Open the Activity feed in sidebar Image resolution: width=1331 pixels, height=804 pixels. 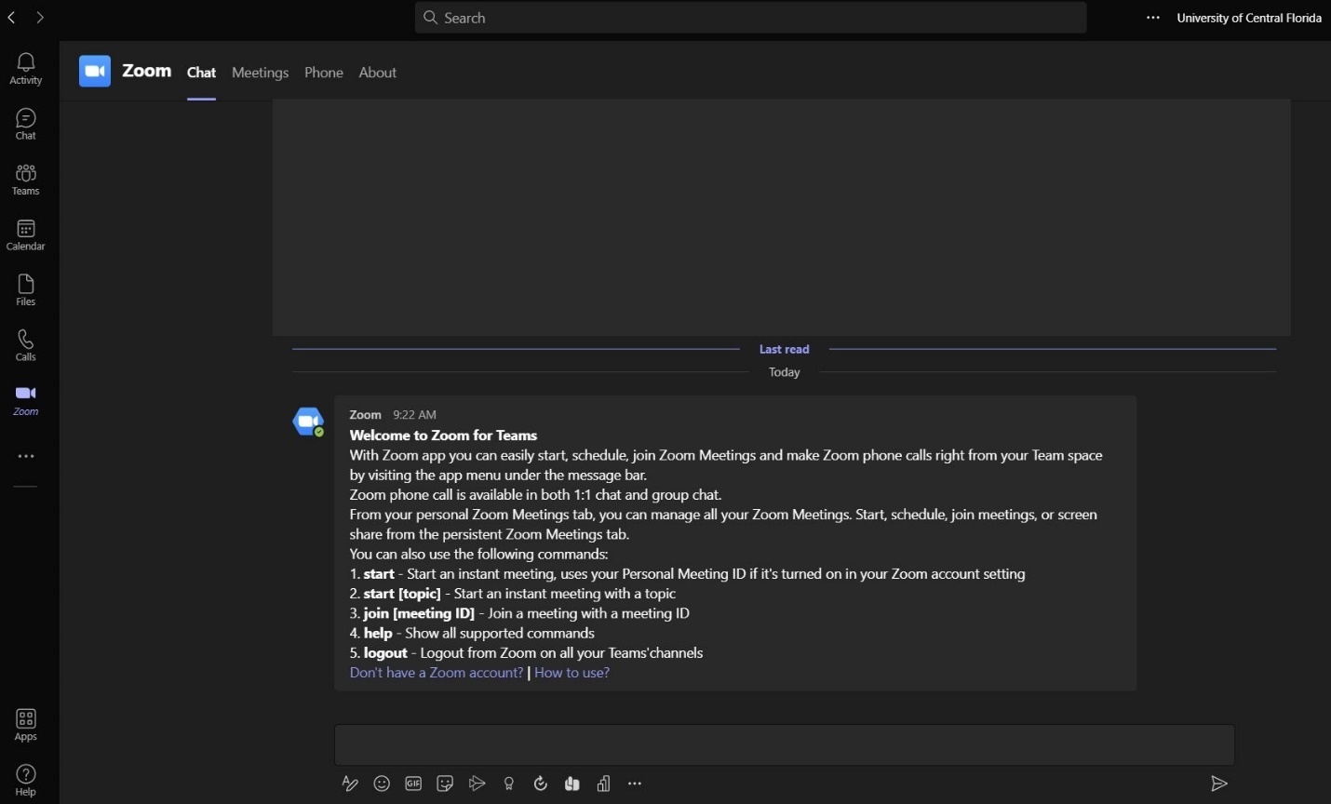coord(26,69)
